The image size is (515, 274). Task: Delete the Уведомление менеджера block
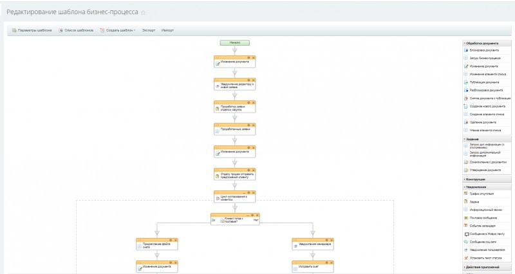(x=331, y=240)
